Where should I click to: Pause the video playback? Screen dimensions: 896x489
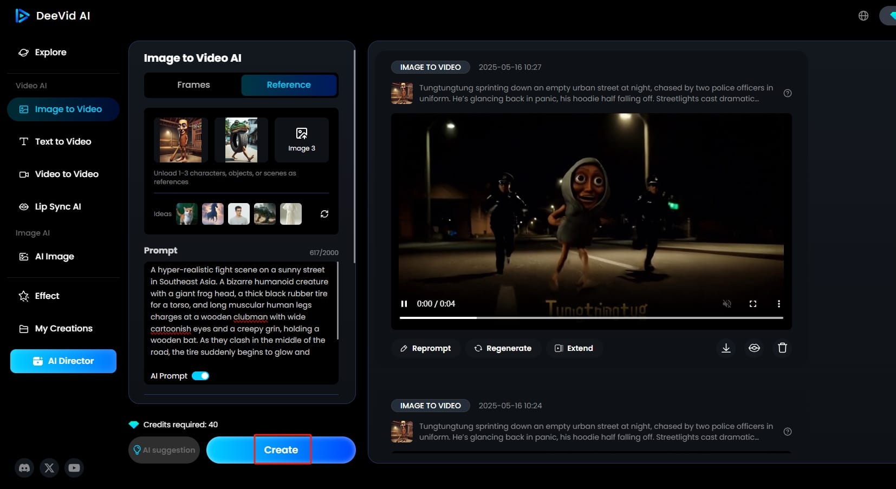pyautogui.click(x=404, y=304)
